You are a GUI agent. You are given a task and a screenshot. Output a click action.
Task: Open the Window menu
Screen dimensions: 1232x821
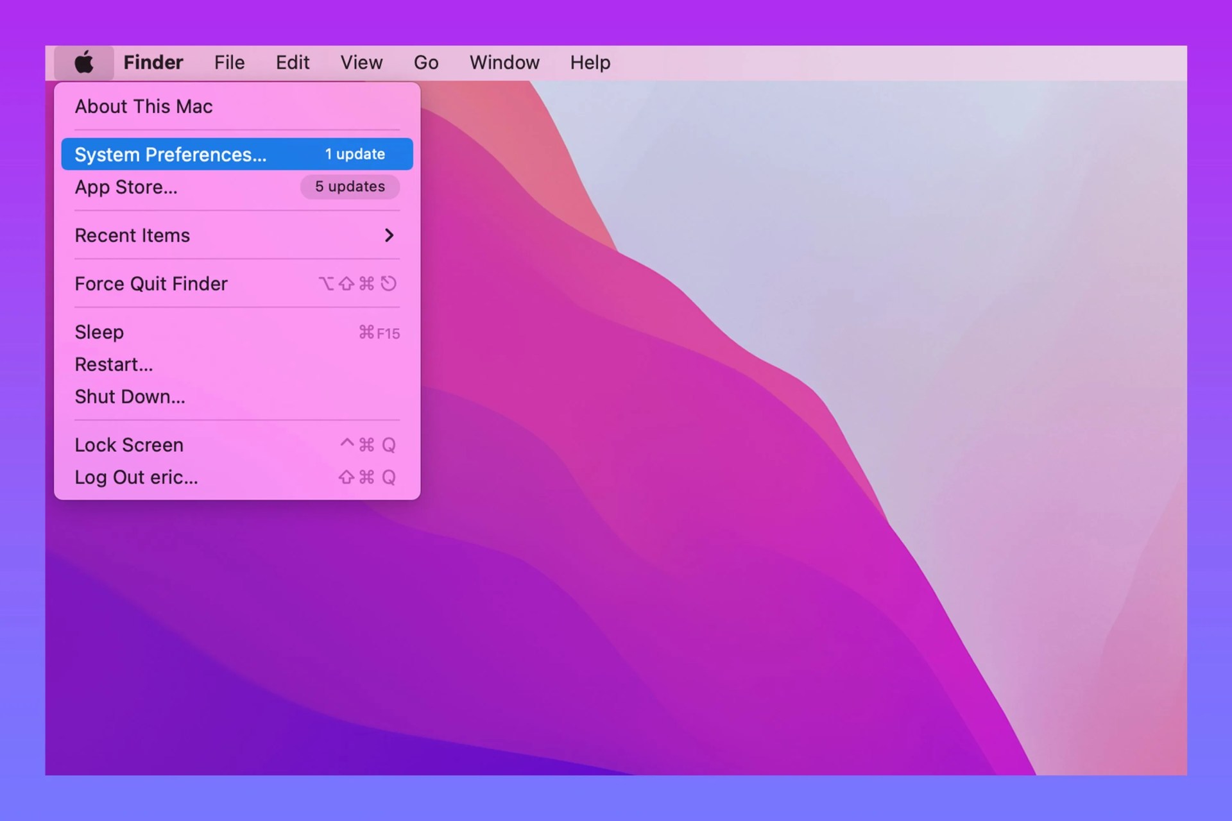504,63
